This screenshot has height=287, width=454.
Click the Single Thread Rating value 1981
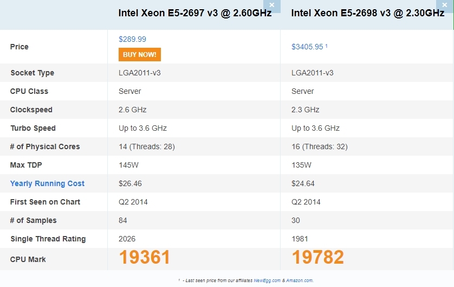click(300, 239)
